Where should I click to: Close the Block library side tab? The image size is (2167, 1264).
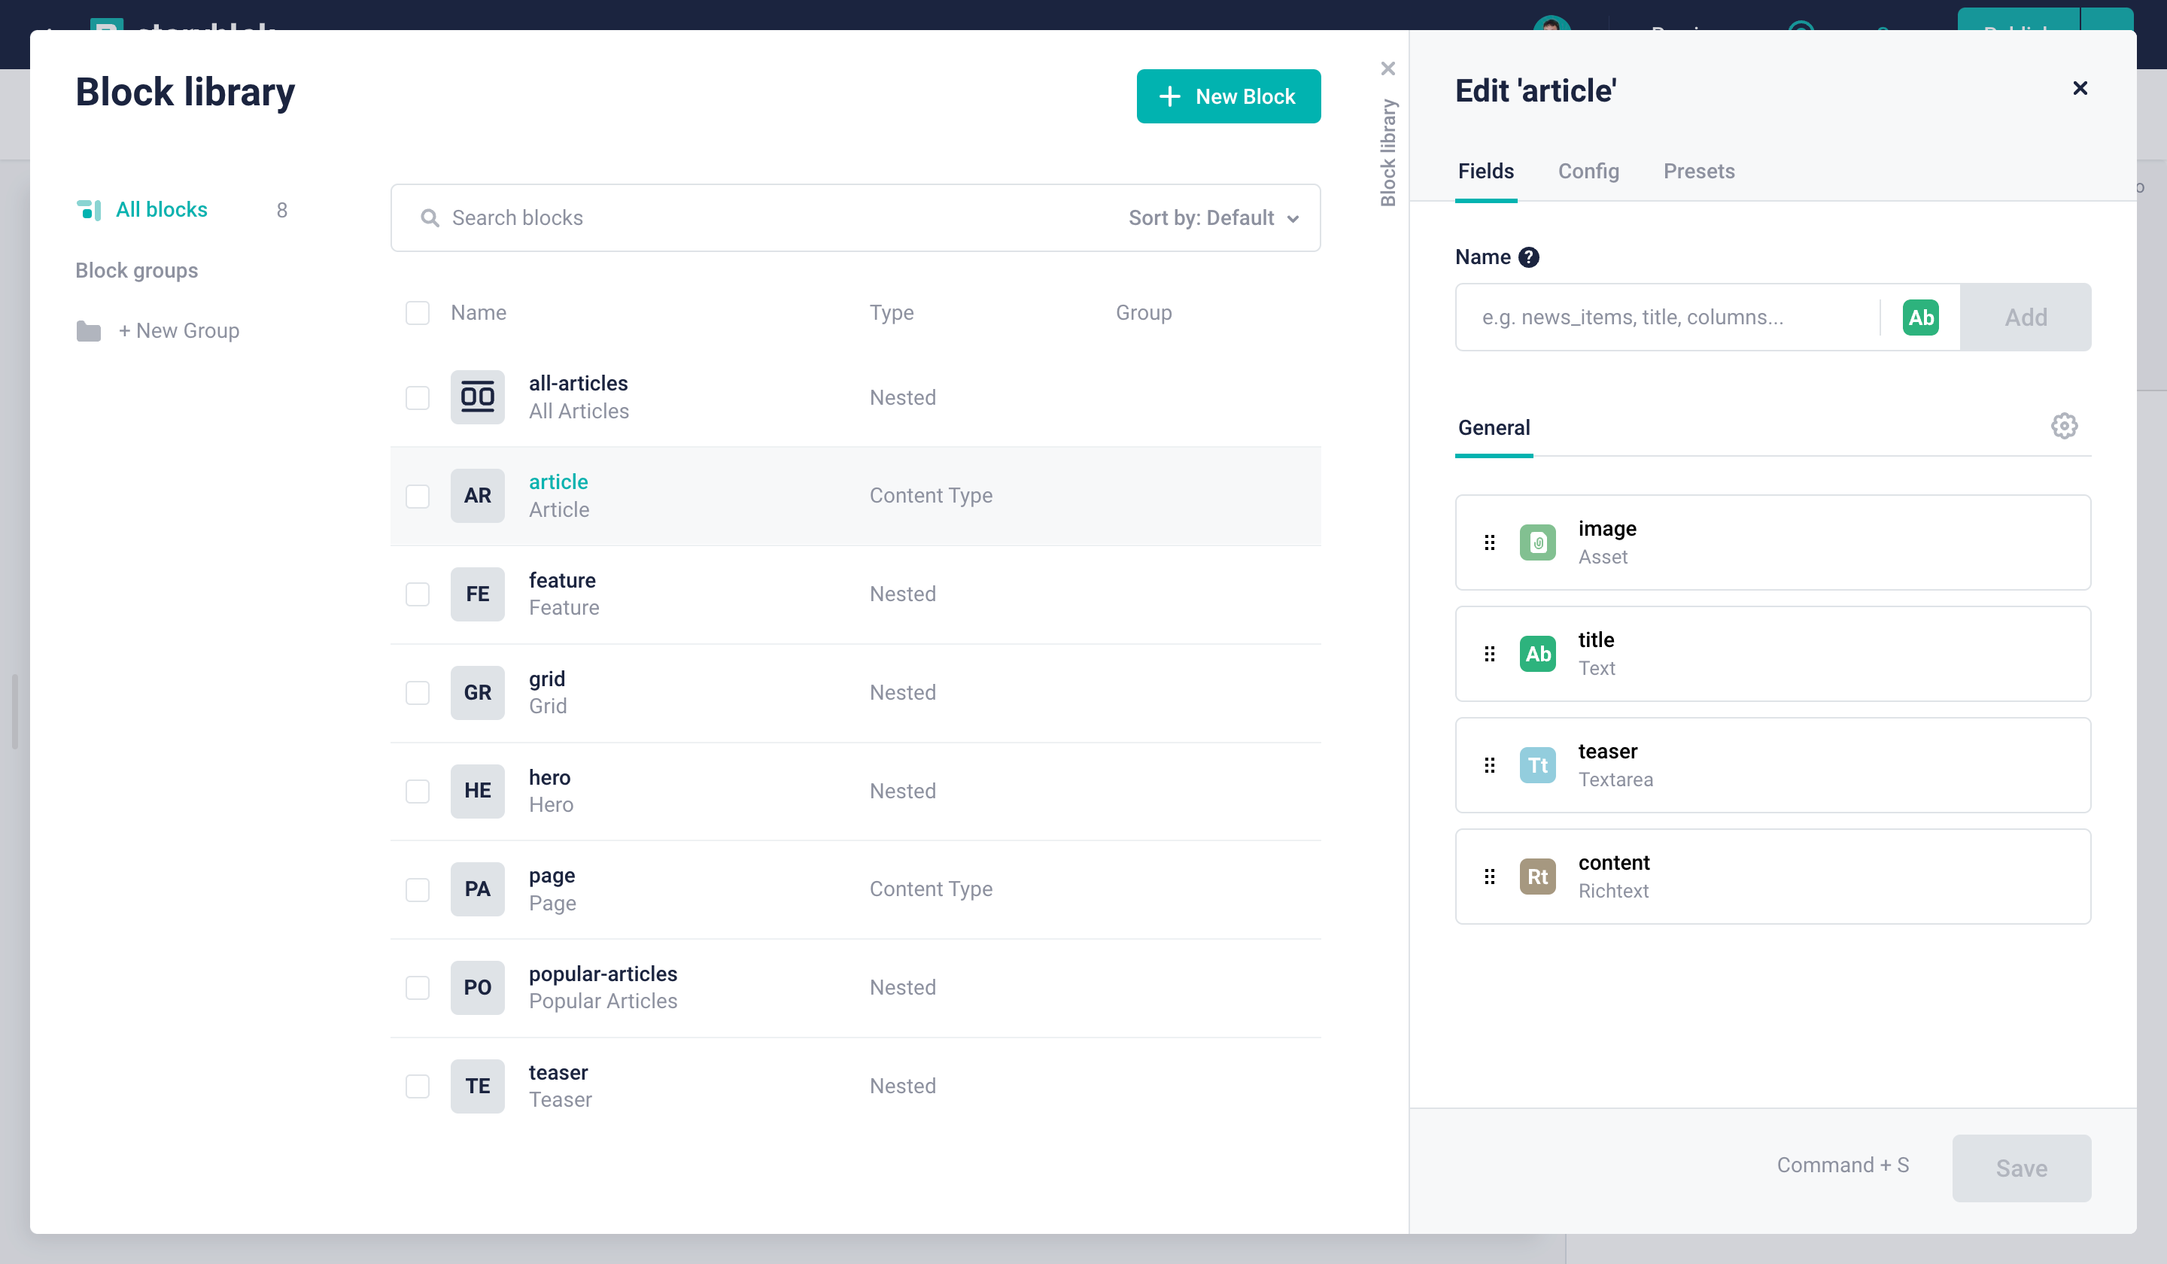1388,68
